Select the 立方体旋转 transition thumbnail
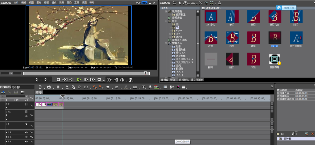315x145 pixels. pyautogui.click(x=296, y=38)
